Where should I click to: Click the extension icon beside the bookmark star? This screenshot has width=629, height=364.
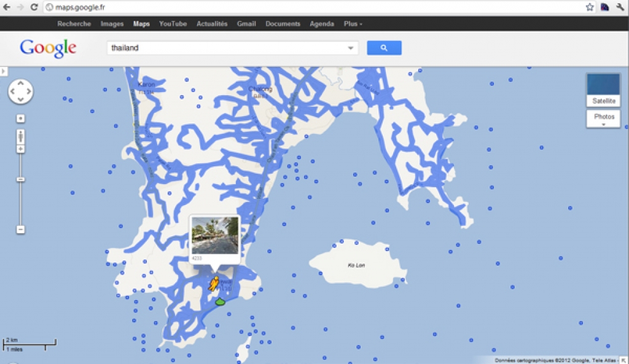pyautogui.click(x=604, y=7)
